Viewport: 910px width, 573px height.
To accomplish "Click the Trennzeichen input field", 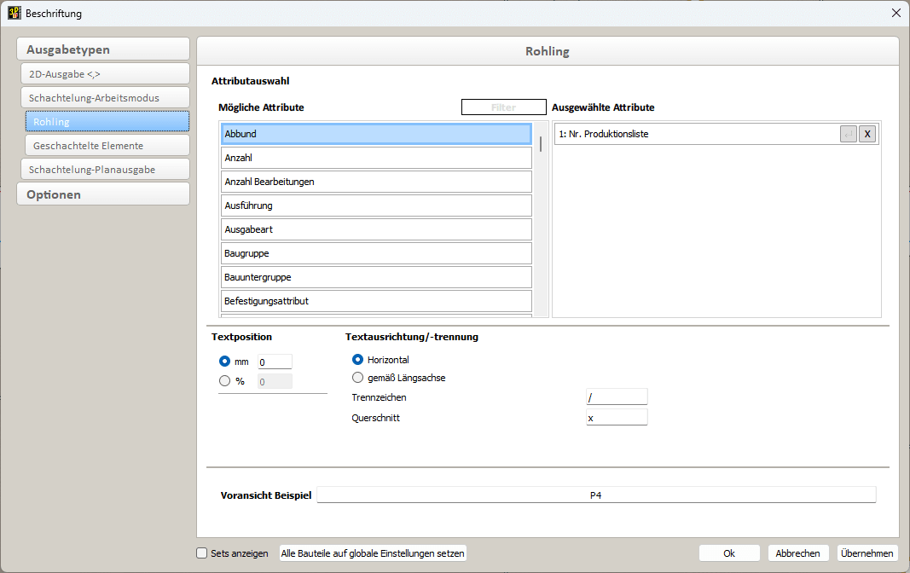I will click(x=617, y=397).
